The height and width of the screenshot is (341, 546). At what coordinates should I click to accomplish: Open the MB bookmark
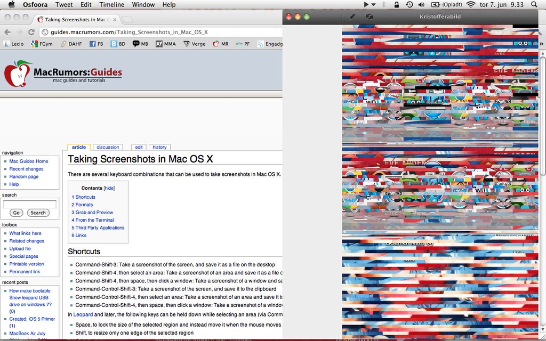[140, 44]
